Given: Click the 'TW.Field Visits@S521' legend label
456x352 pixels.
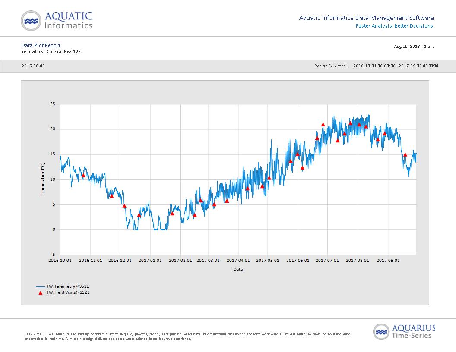Looking at the screenshot, I should [68, 292].
